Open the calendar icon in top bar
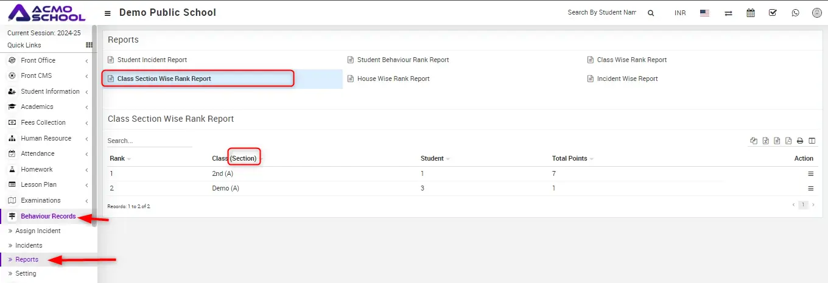The height and width of the screenshot is (283, 828). point(751,13)
